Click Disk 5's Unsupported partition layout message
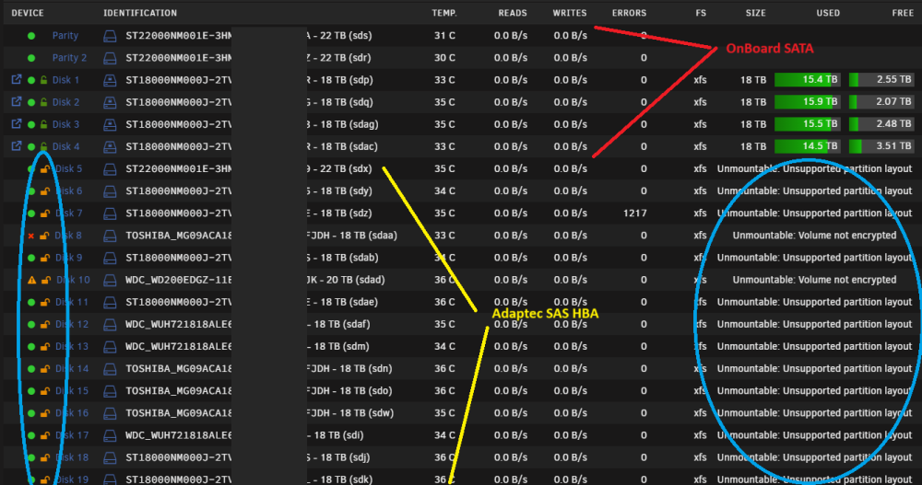 pos(814,168)
